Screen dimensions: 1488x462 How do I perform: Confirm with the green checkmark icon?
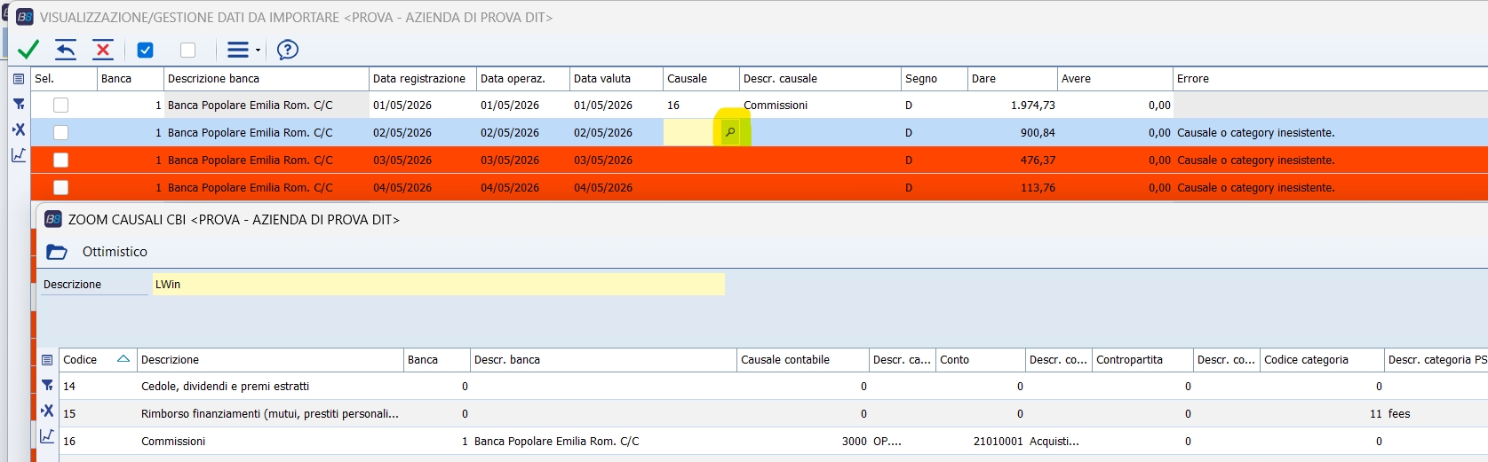coord(28,50)
